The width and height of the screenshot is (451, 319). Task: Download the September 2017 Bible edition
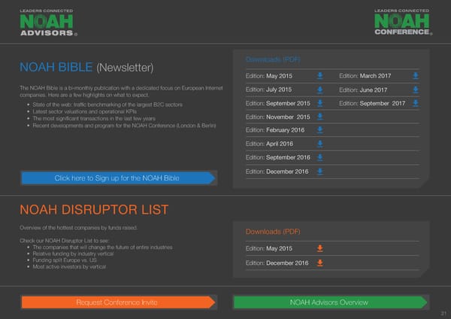tap(416, 103)
